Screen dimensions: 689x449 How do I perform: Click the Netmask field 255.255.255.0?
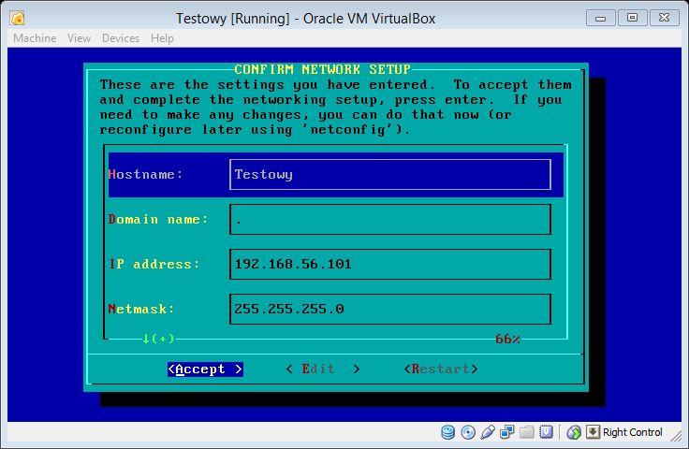point(390,309)
